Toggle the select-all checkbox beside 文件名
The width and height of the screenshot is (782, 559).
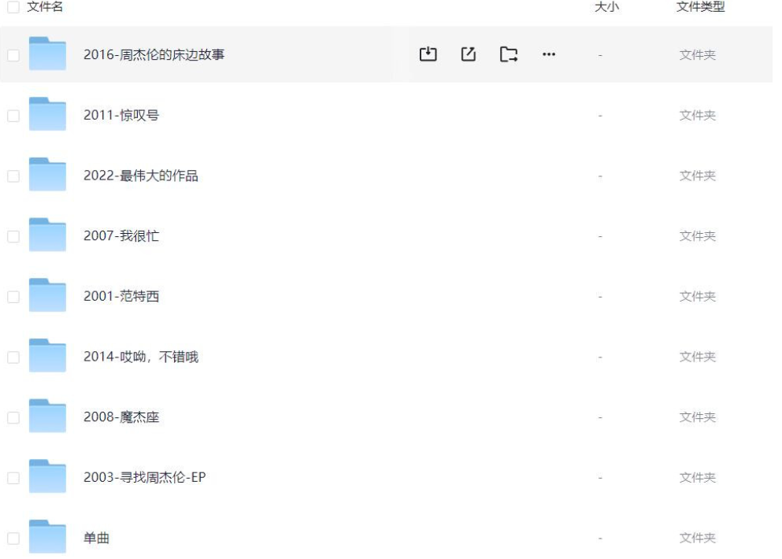[x=13, y=7]
